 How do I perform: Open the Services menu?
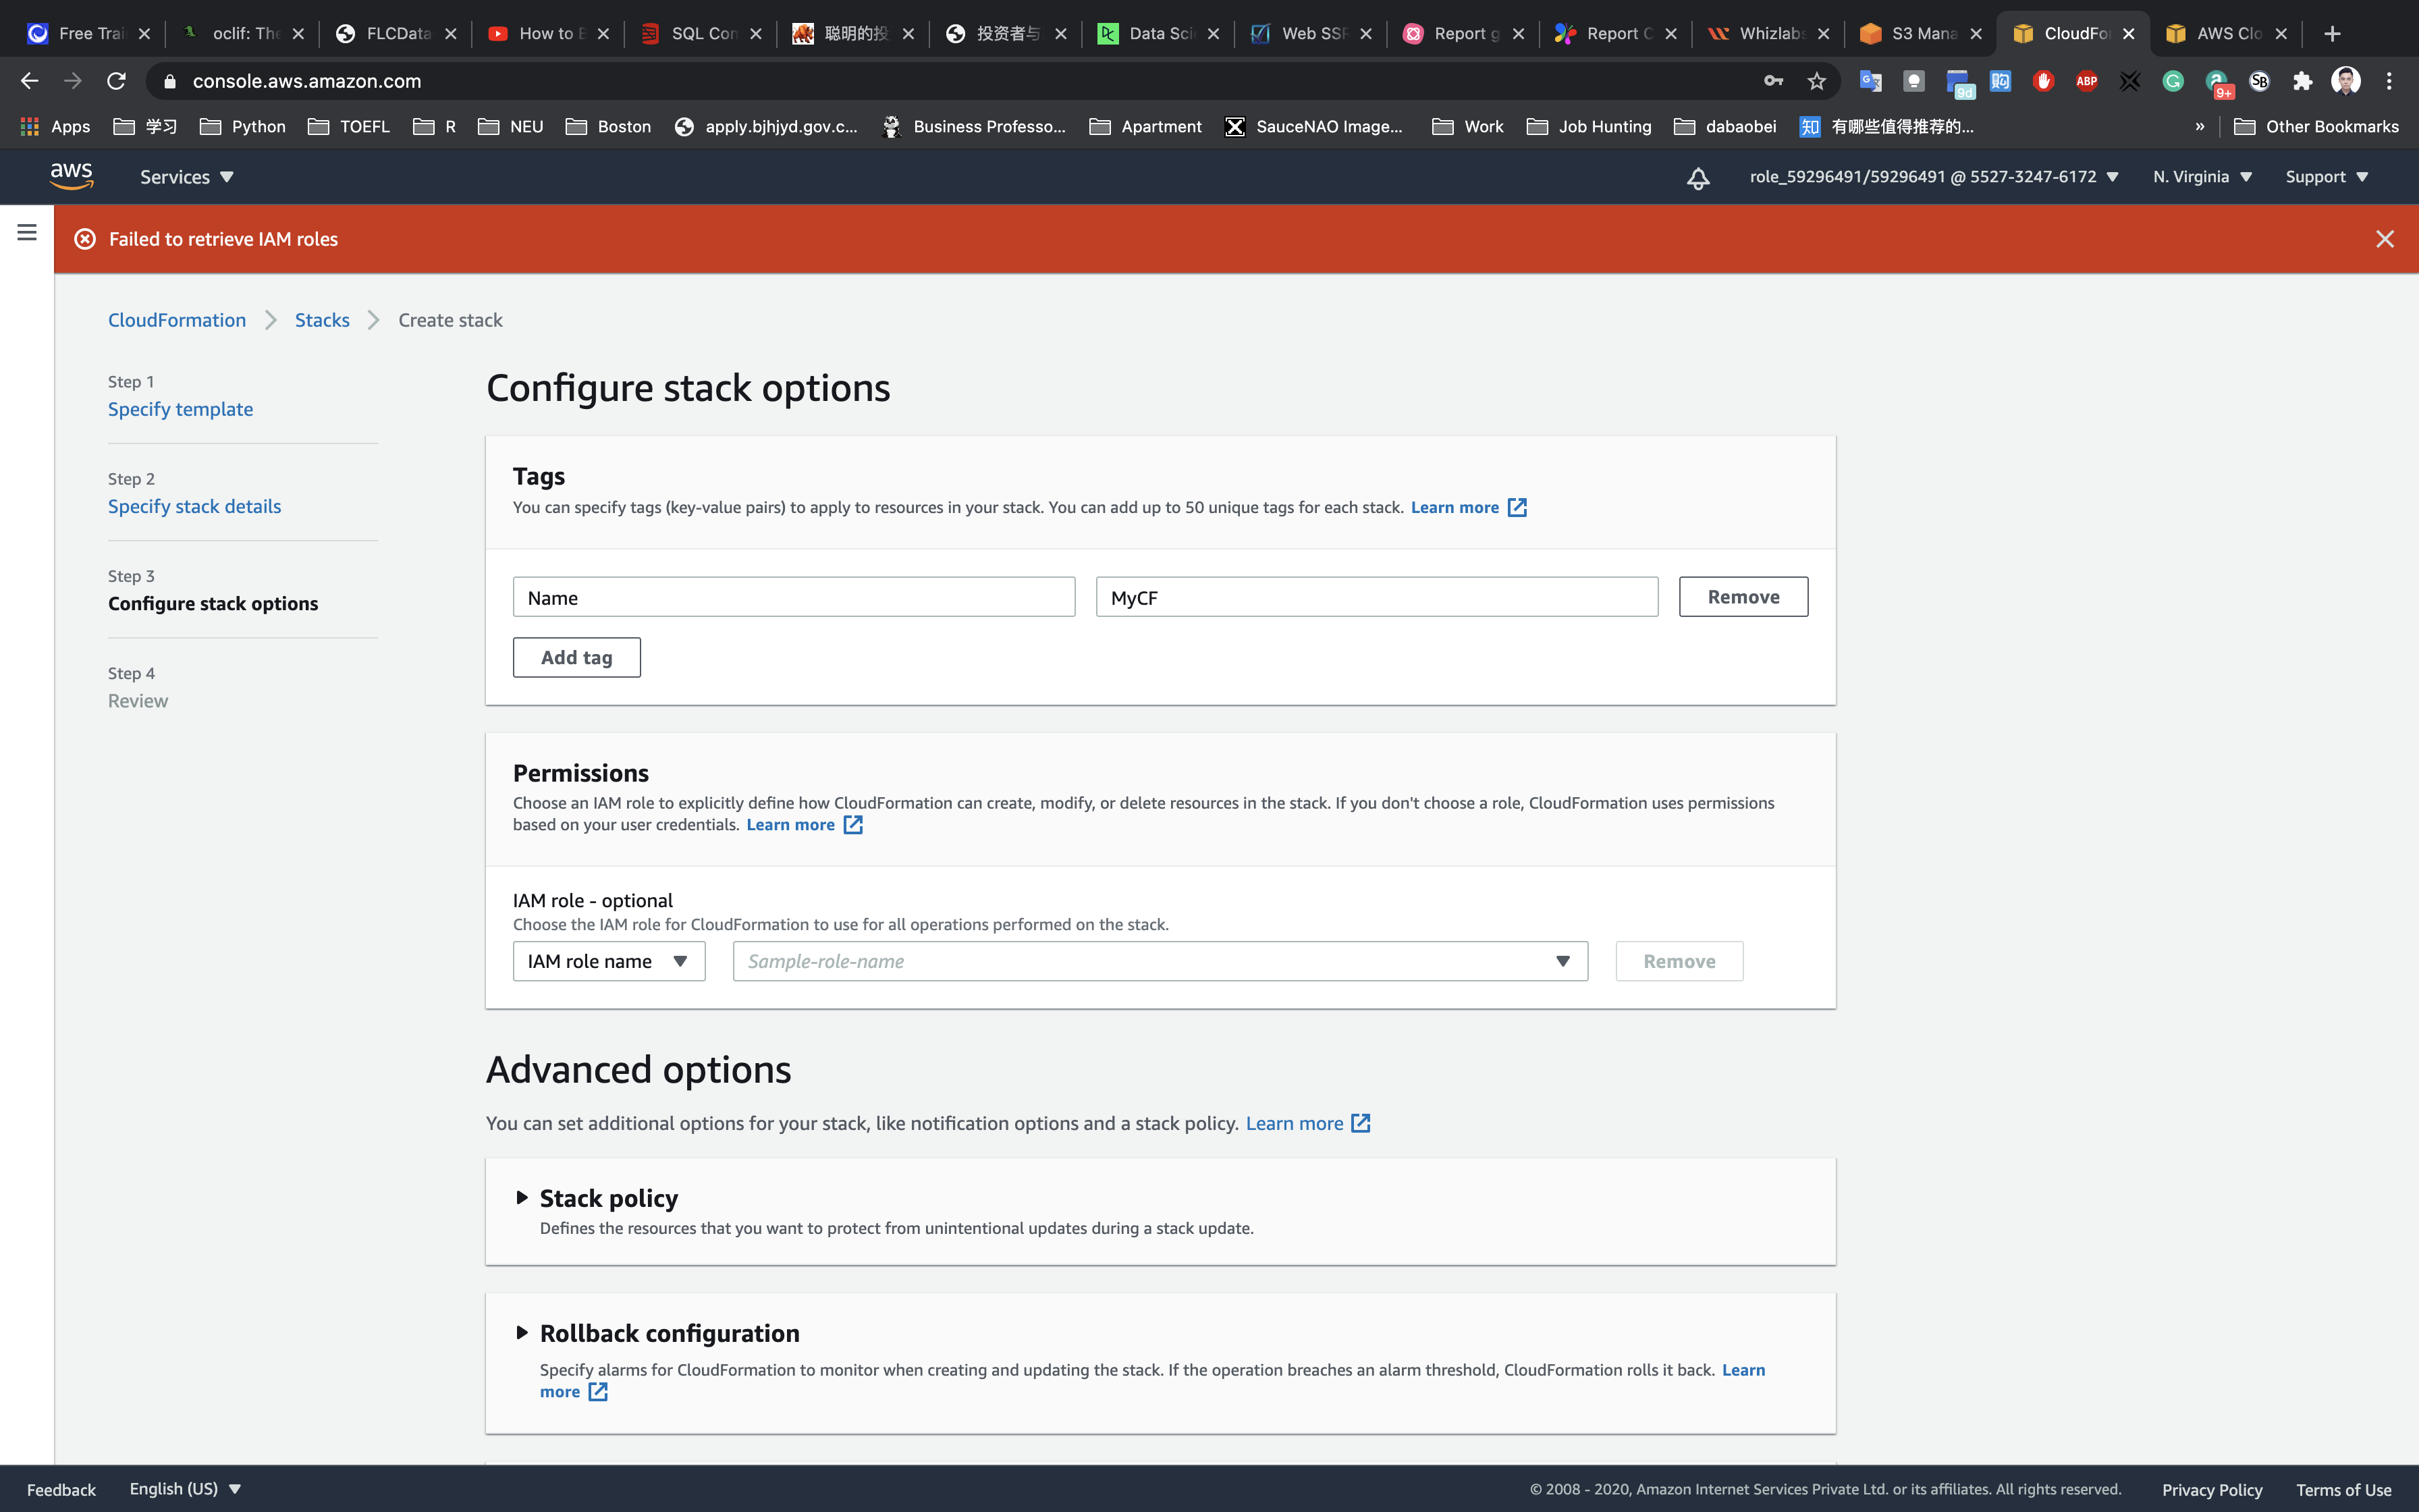coord(187,177)
